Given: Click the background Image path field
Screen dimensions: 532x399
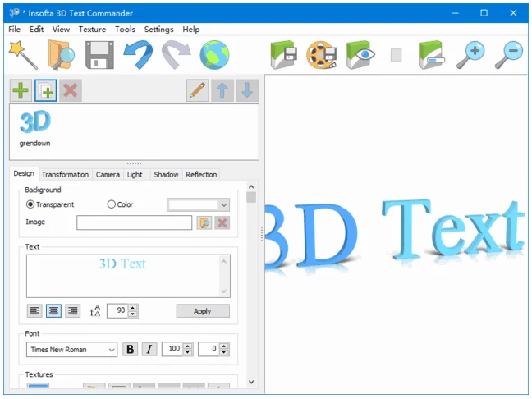Looking at the screenshot, I should coord(134,222).
